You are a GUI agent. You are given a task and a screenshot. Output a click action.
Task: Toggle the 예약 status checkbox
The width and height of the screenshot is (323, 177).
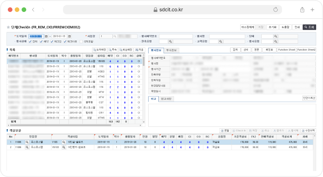point(41,41)
